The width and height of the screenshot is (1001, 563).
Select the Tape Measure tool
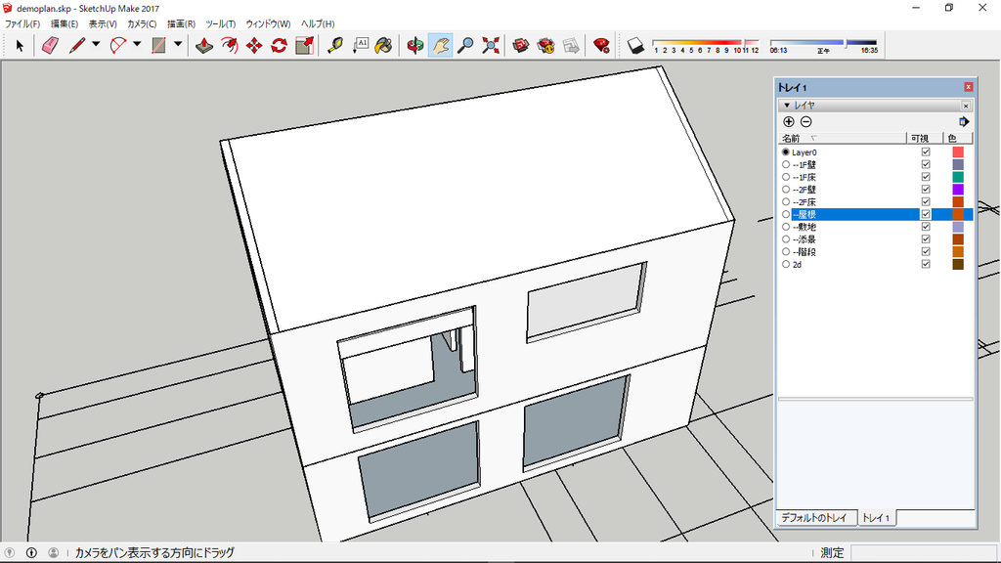[335, 45]
